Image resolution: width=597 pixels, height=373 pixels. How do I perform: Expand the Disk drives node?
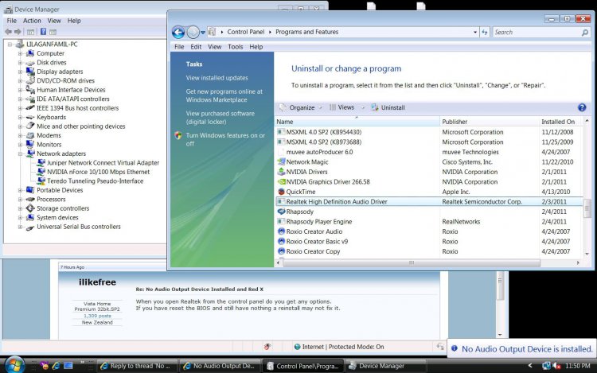click(20, 63)
